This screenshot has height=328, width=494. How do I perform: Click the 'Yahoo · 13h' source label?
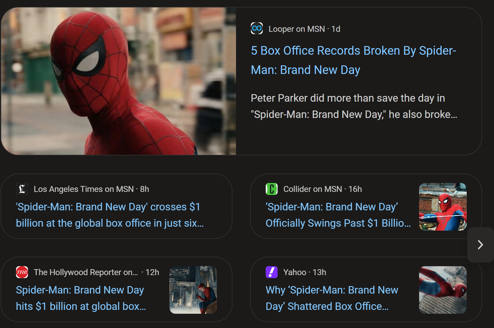(x=305, y=272)
